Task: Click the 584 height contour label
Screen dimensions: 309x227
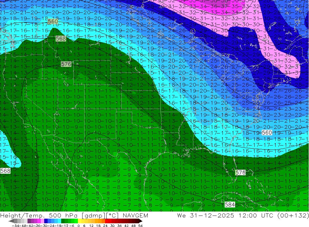Action: point(230,204)
